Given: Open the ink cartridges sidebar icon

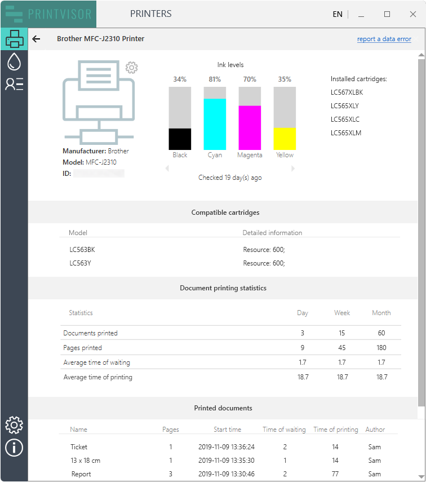Looking at the screenshot, I should coord(14,62).
